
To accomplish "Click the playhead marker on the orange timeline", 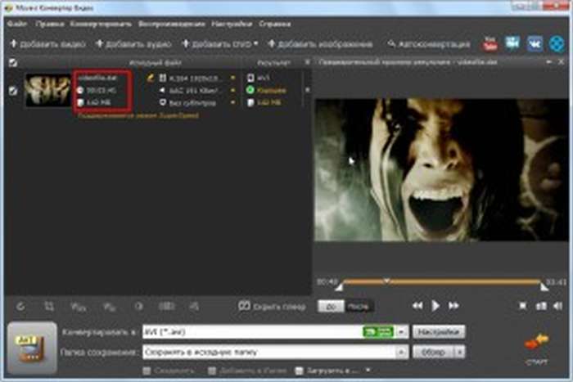I will coord(386,281).
